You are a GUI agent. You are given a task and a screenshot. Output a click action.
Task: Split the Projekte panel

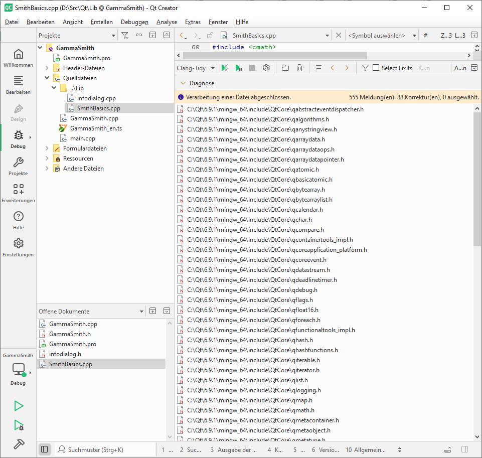click(x=153, y=35)
